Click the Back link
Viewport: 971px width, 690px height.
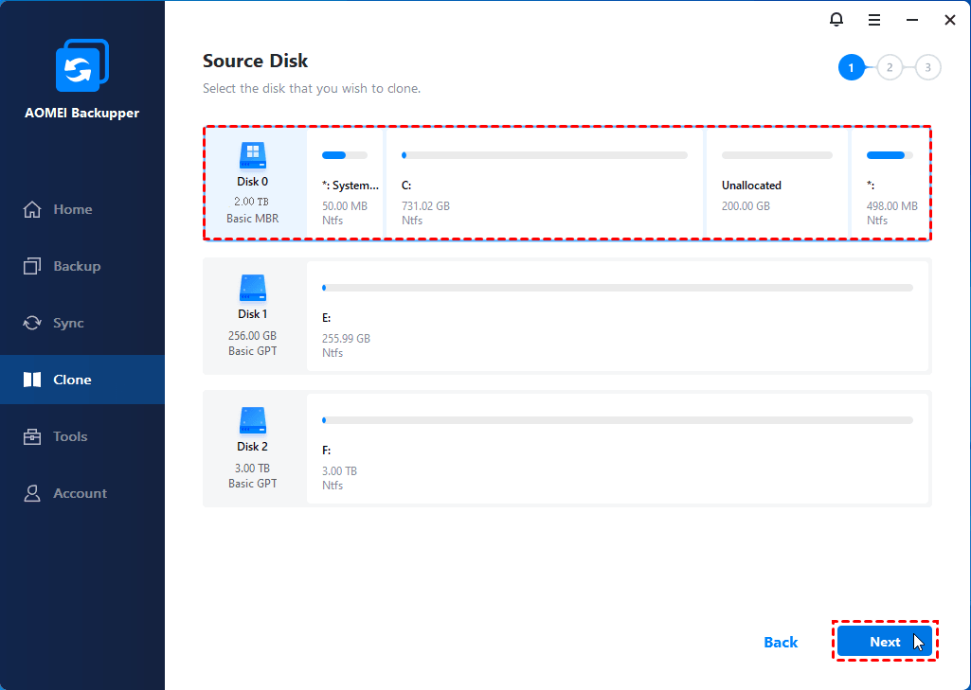781,643
